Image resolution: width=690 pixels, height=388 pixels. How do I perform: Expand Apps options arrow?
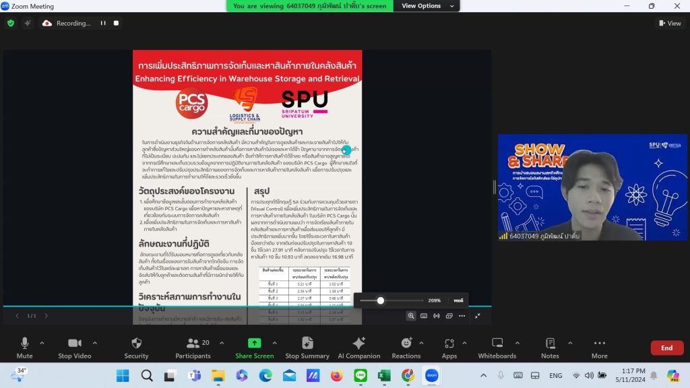coord(464,343)
